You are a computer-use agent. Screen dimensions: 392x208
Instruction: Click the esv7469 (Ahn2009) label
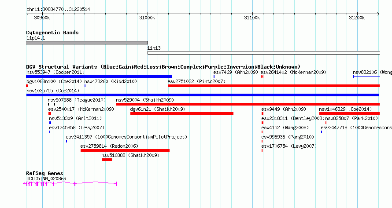tap(236, 72)
